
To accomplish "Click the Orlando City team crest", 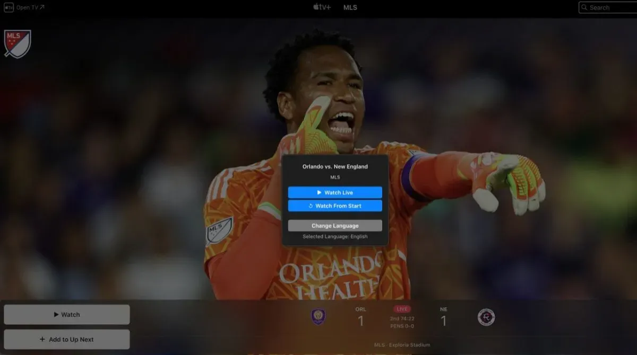I will [318, 317].
